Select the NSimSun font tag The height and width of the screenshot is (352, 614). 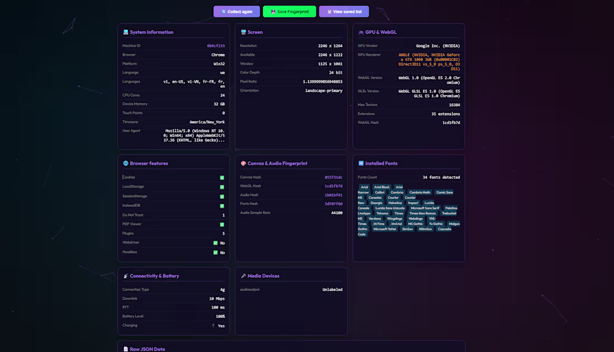point(425,229)
